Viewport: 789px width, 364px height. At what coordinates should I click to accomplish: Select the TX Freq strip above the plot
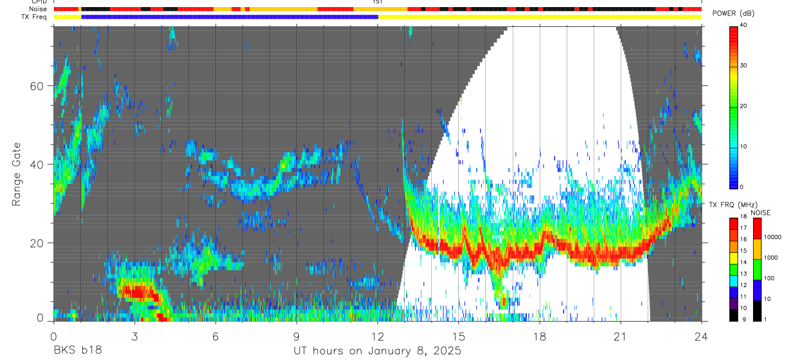(378, 17)
